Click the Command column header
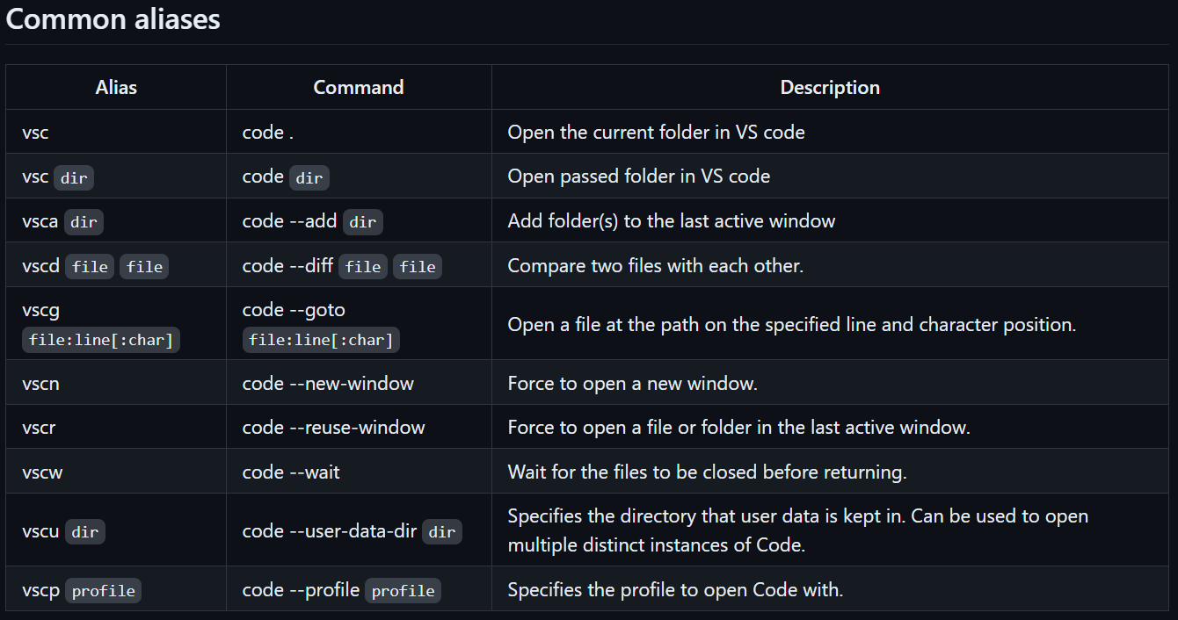Image resolution: width=1178 pixels, height=620 pixels. pyautogui.click(x=359, y=88)
